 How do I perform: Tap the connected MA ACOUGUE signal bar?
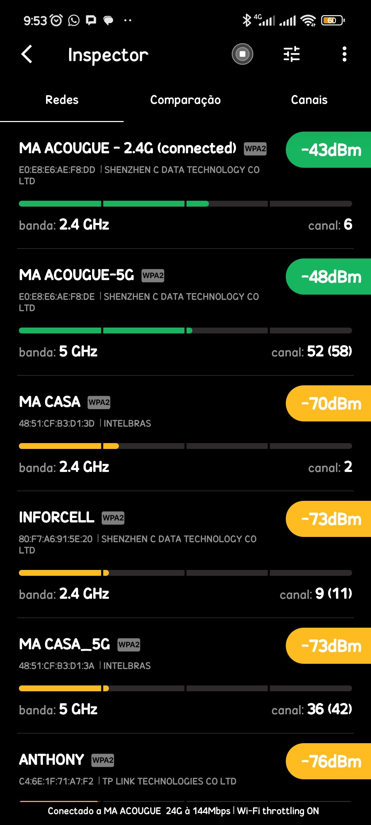coord(185,204)
